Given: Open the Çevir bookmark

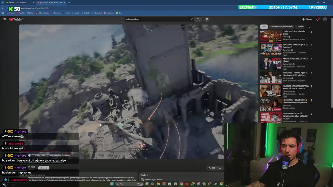Looking at the screenshot, I should point(31,13).
